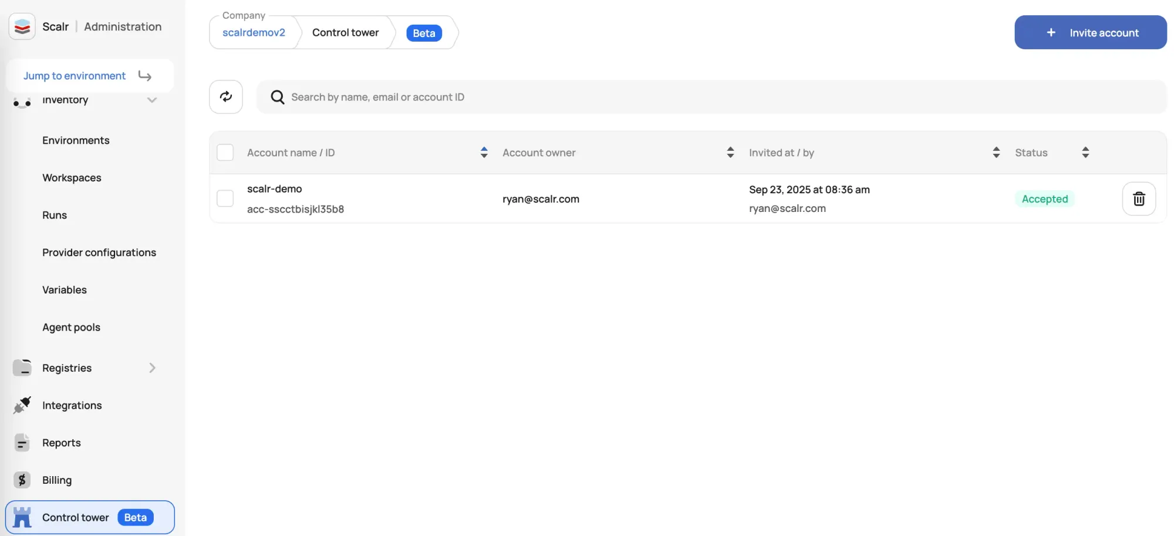Click the Scalr logo icon
The image size is (1174, 536).
coord(22,26)
